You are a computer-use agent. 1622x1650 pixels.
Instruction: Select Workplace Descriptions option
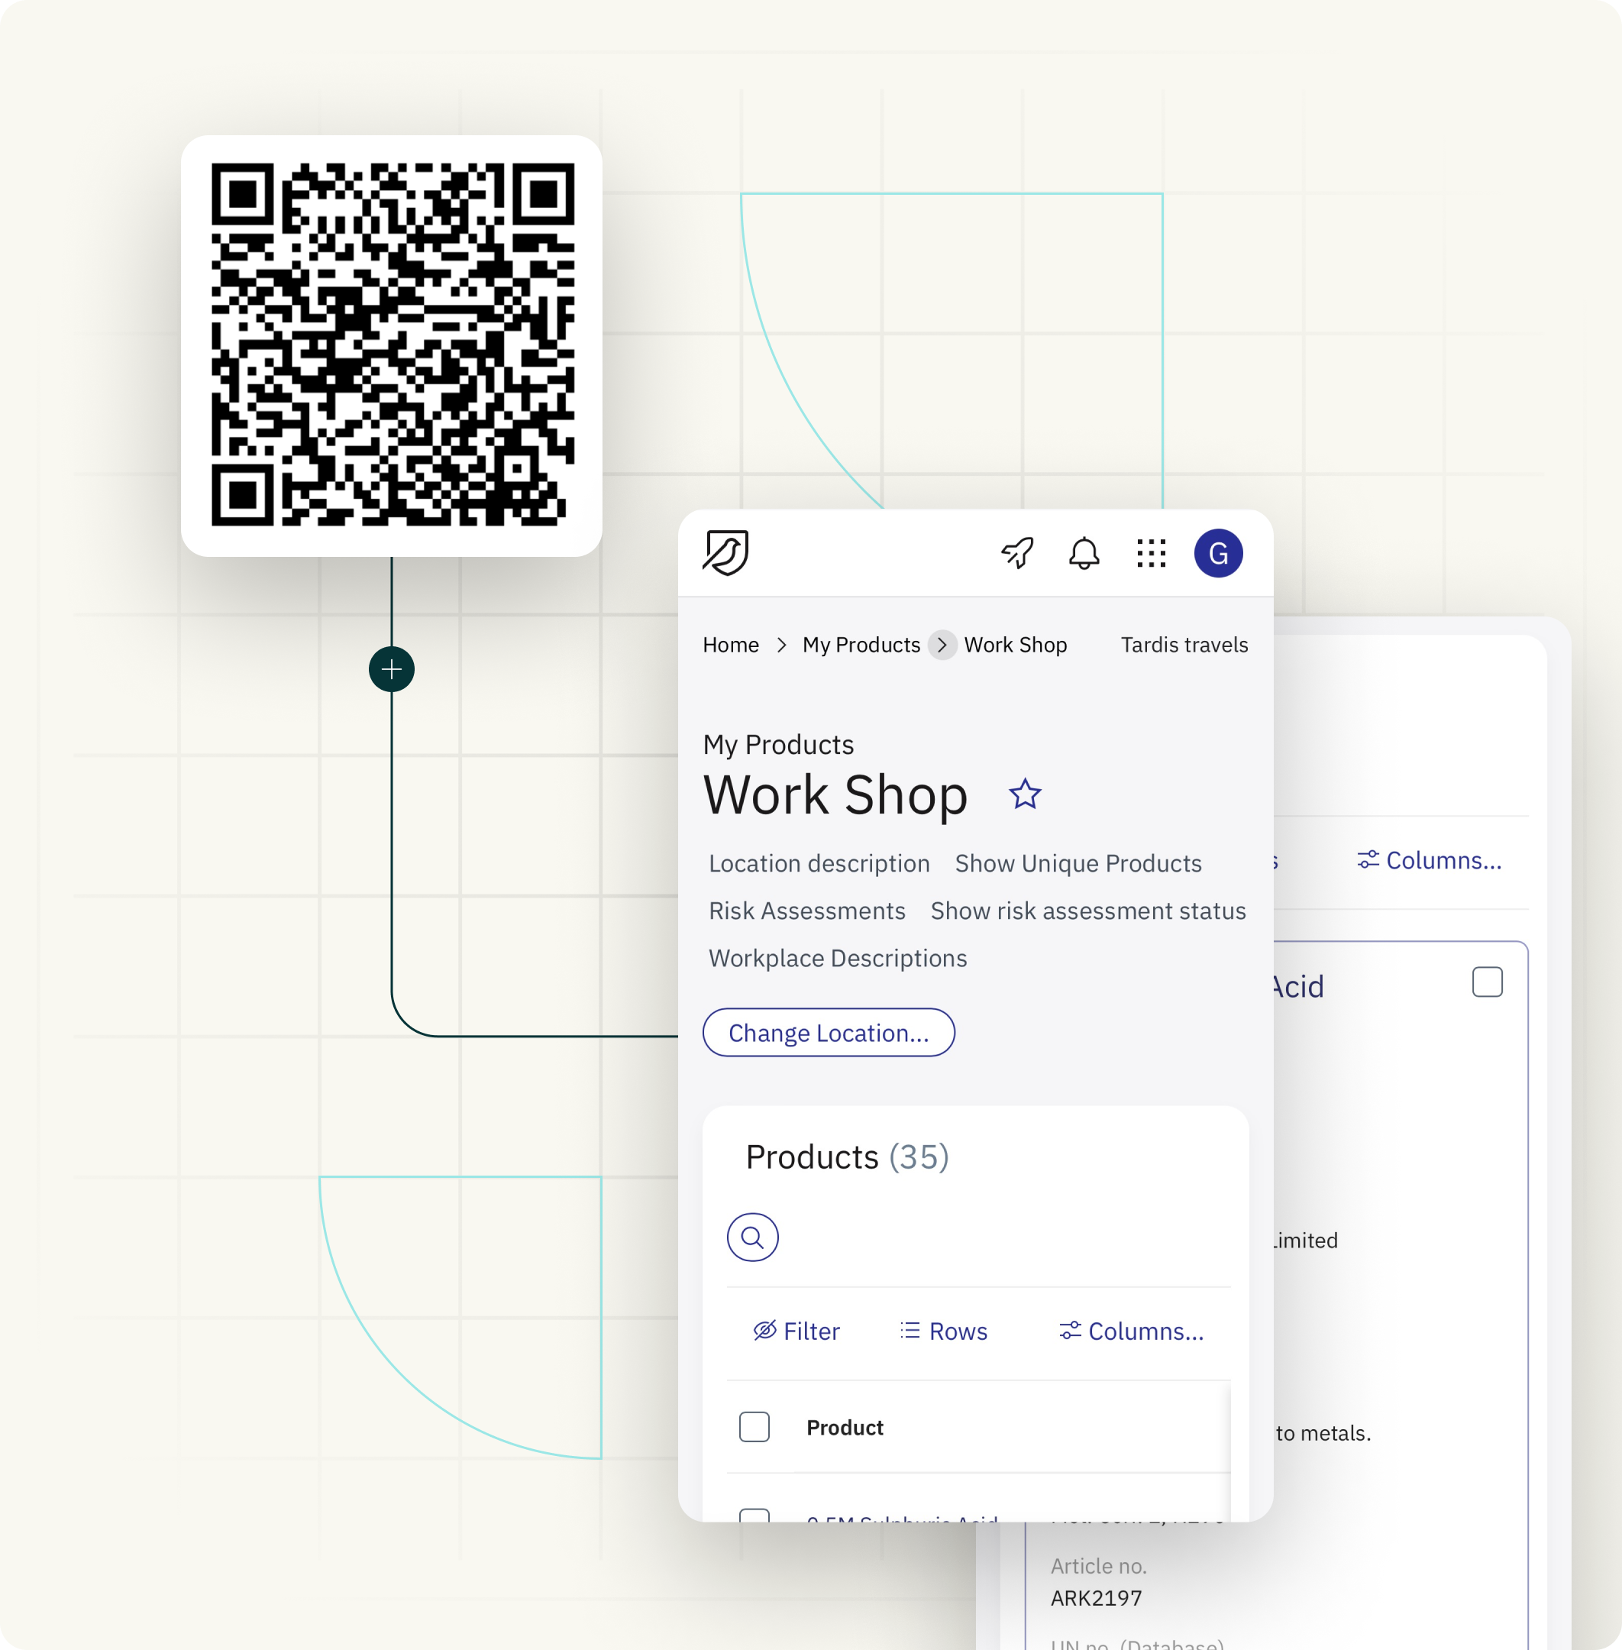[838, 958]
